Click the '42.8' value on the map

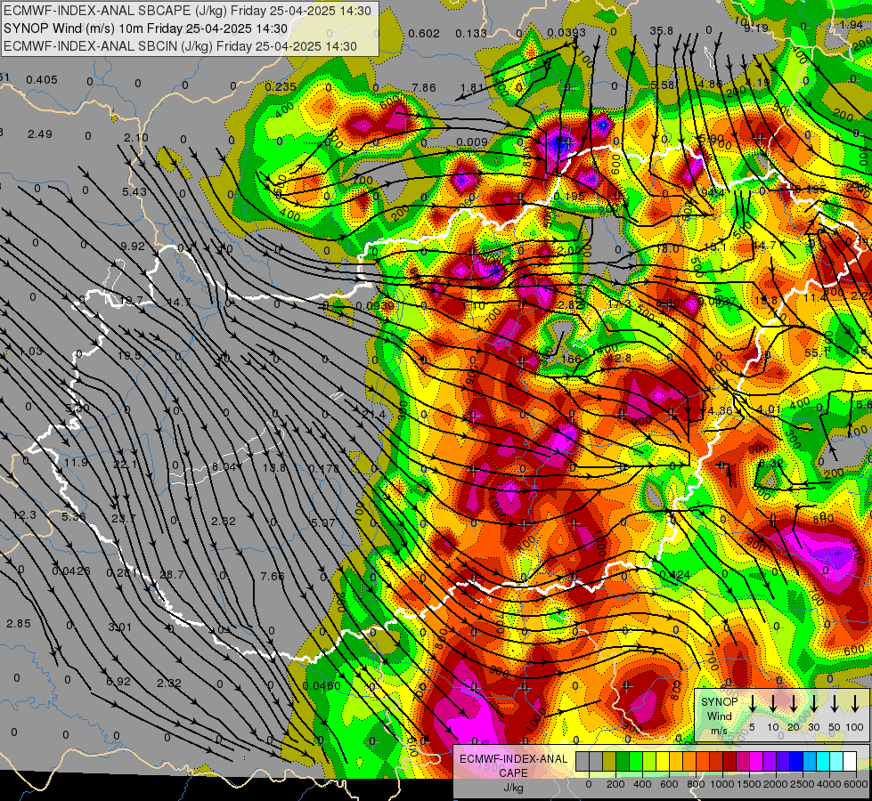tap(619, 359)
